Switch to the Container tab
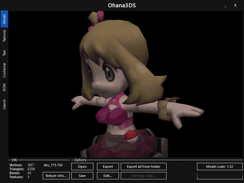244x183 pixels. pos(4,70)
